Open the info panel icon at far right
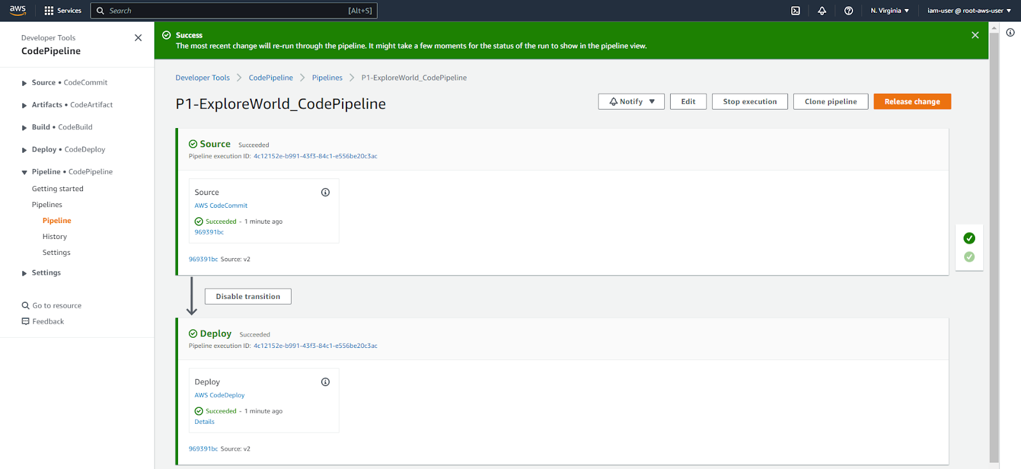1021x469 pixels. (1010, 32)
